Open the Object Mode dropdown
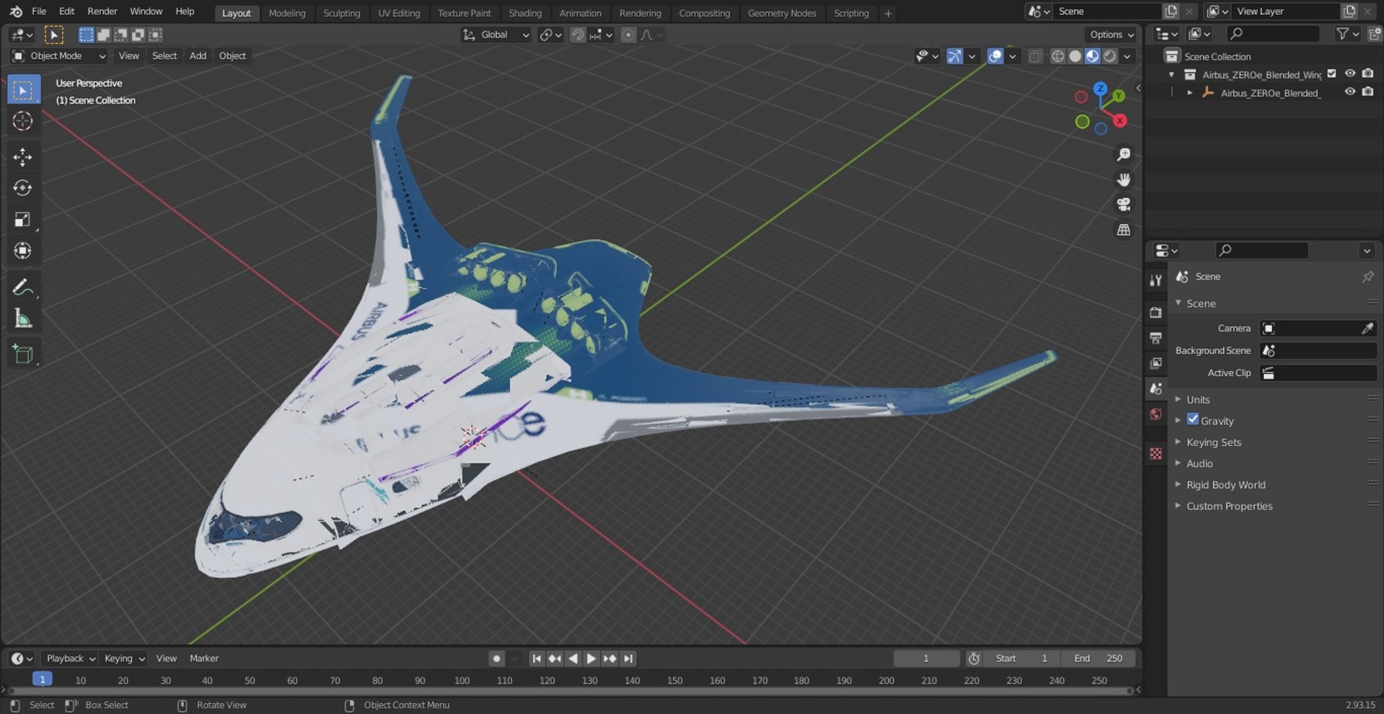Image resolution: width=1384 pixels, height=714 pixels. (59, 56)
